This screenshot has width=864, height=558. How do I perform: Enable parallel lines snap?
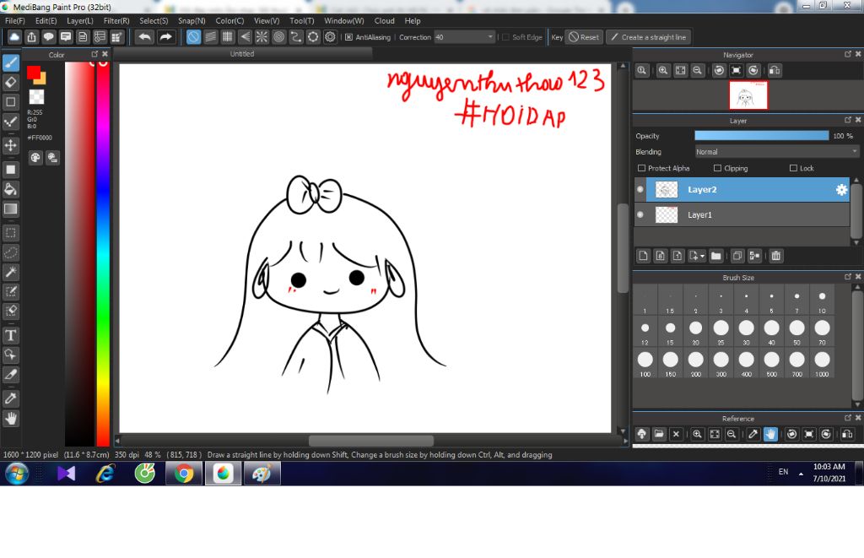210,37
